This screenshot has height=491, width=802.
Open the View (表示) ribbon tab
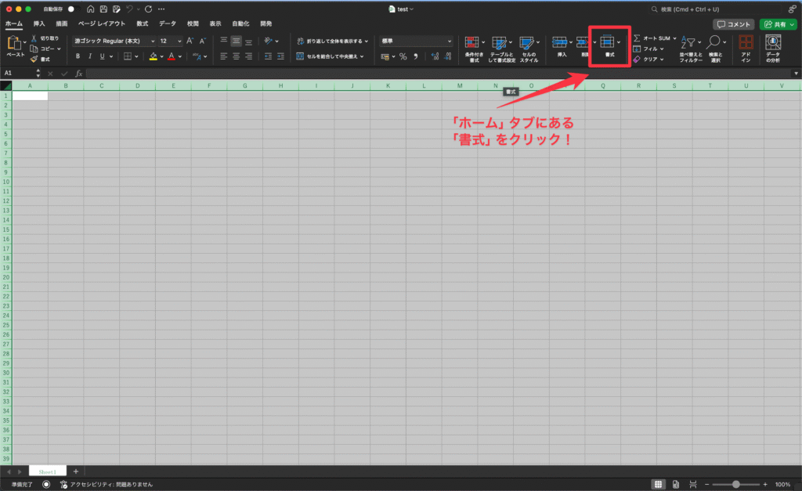[x=215, y=24]
